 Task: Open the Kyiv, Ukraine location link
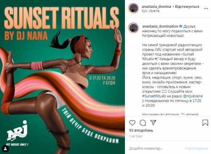click(150, 11)
